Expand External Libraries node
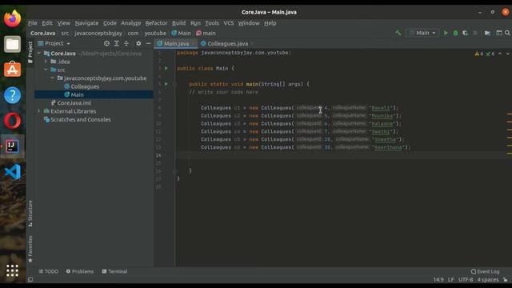Image resolution: width=512 pixels, height=288 pixels. coord(39,111)
